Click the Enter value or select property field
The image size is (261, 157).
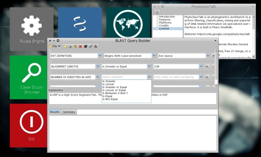[176, 77]
